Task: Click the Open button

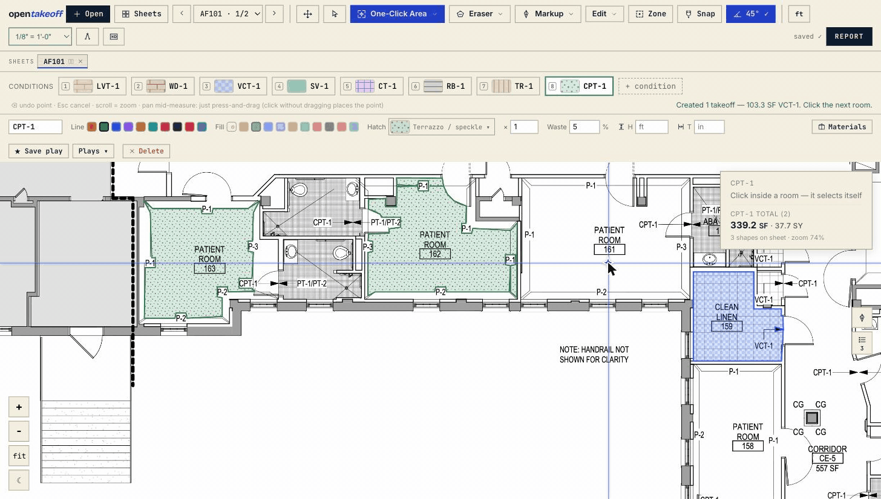Action: (x=88, y=14)
